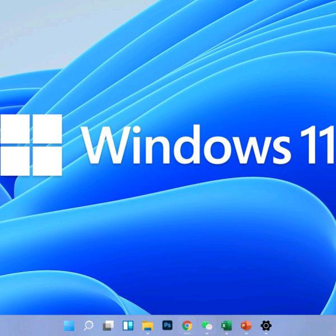Open the WeChat app
Viewport: 336px width, 336px height.
207,325
